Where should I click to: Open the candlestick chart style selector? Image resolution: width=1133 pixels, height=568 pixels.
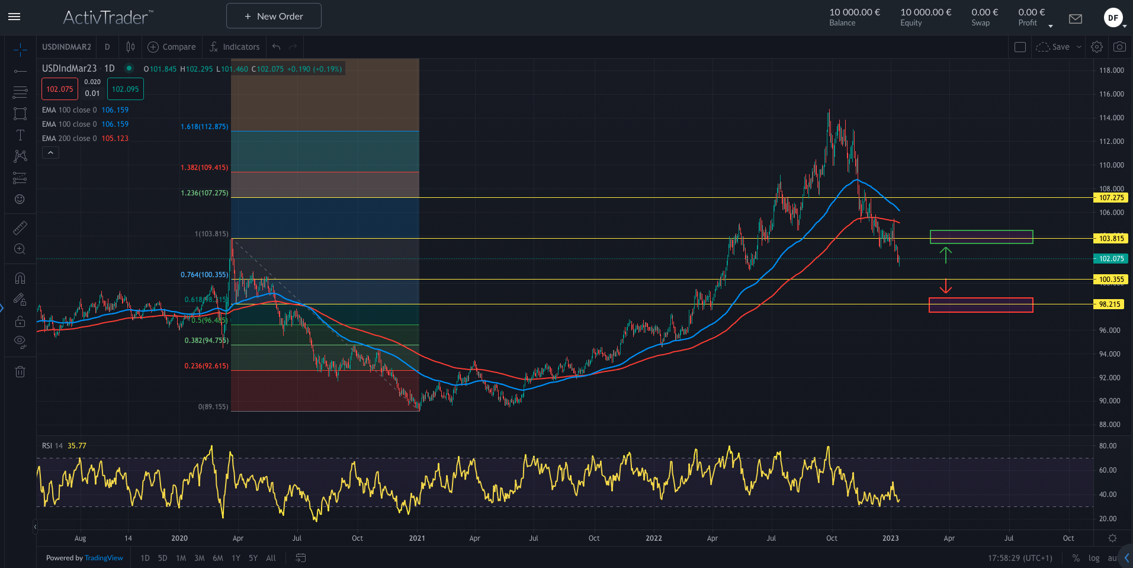coord(130,47)
